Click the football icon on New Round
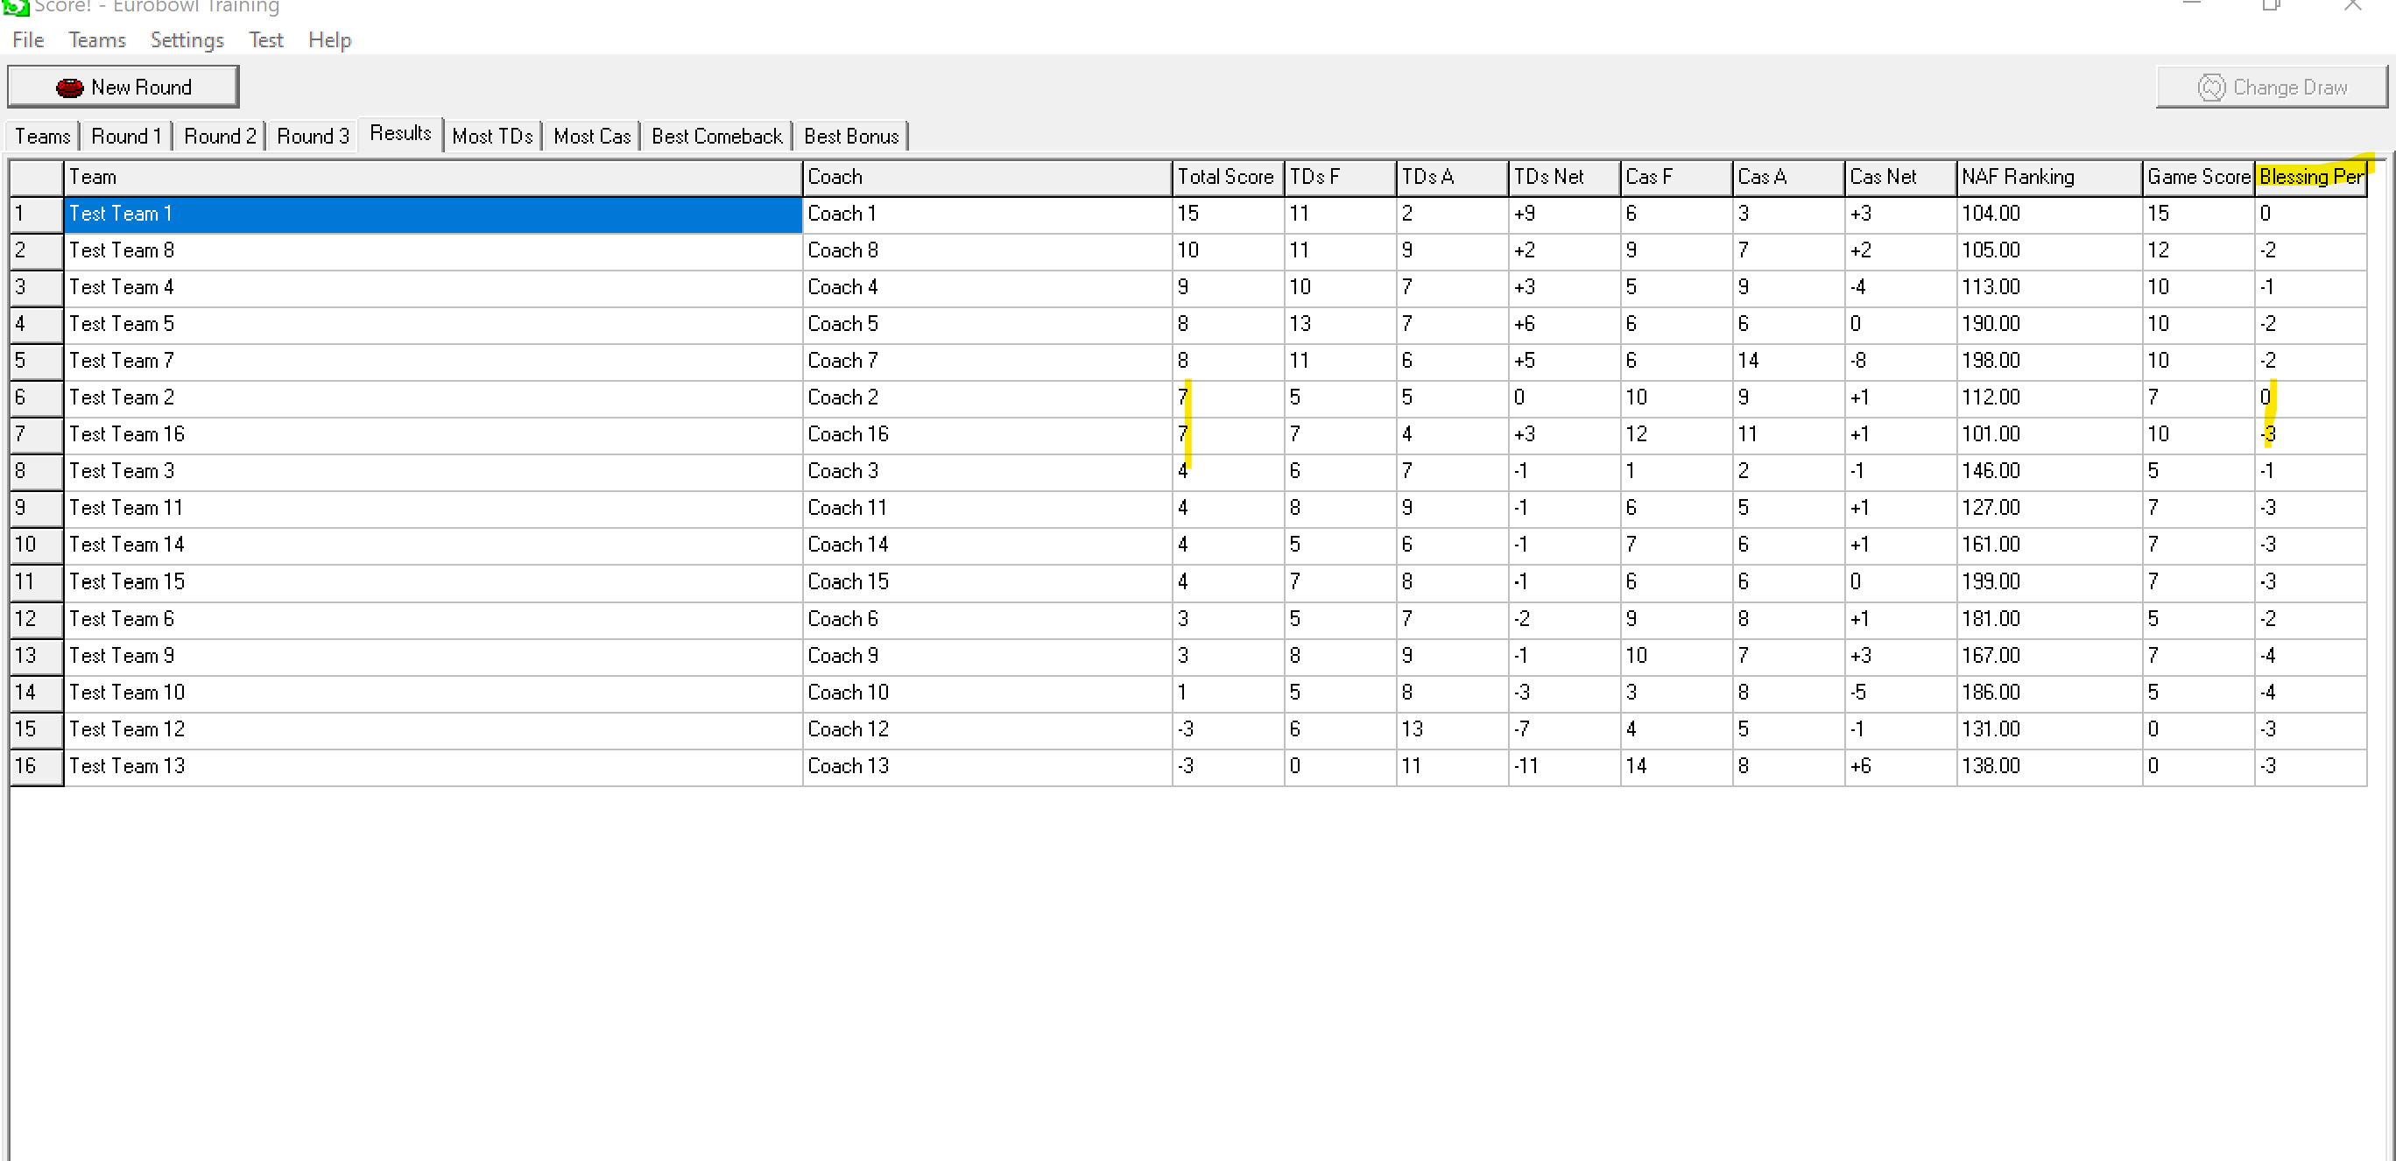2396x1161 pixels. coord(69,88)
